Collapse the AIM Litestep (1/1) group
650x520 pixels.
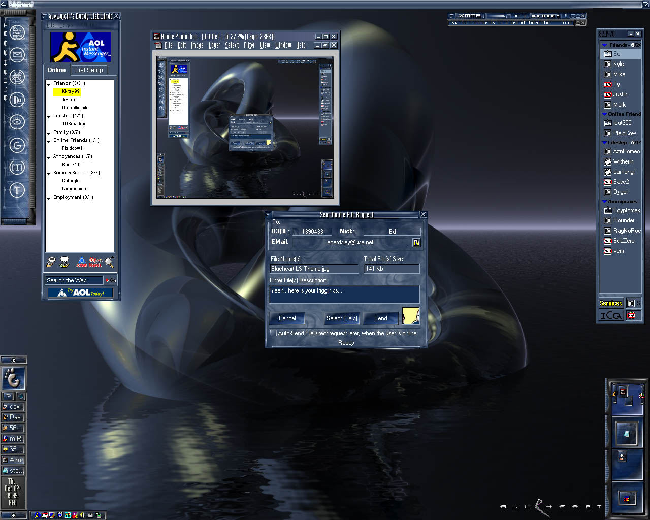point(49,116)
